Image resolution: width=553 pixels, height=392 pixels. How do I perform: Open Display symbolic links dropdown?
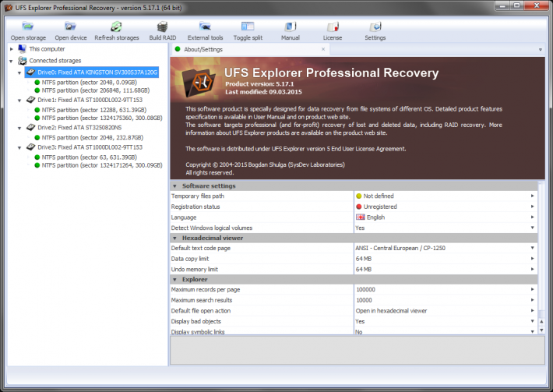[533, 331]
